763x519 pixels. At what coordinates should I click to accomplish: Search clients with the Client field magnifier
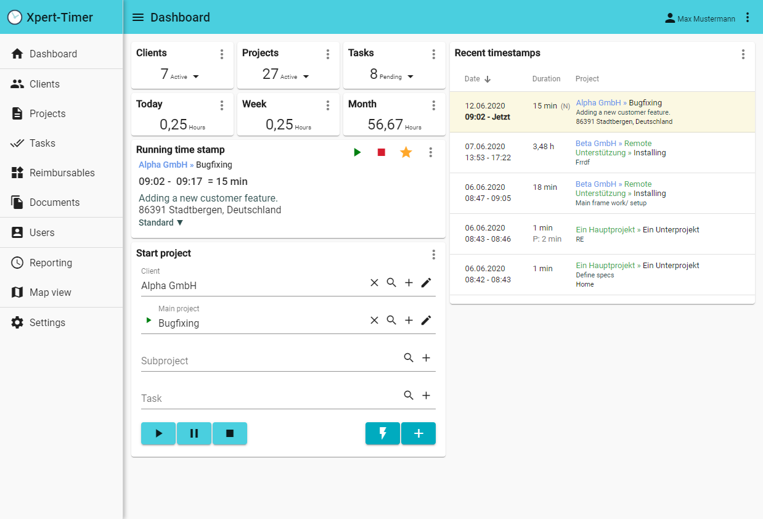coord(391,282)
